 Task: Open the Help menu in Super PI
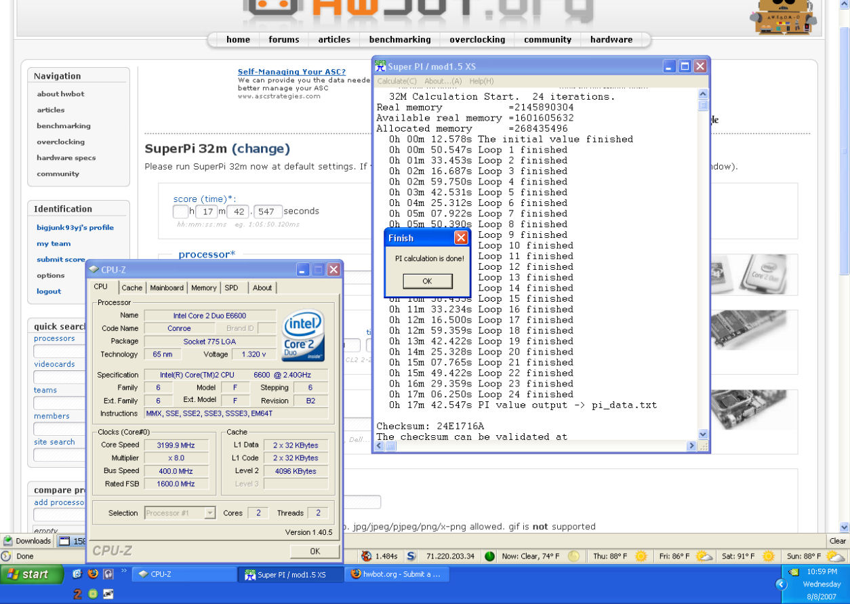click(x=481, y=81)
